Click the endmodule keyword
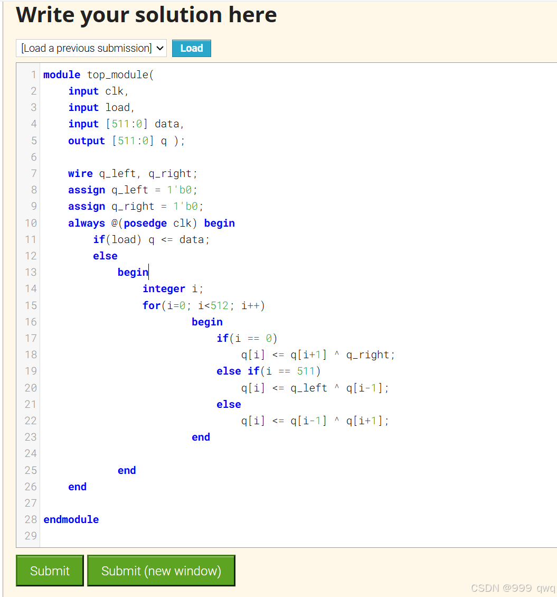The image size is (557, 597). 71,519
